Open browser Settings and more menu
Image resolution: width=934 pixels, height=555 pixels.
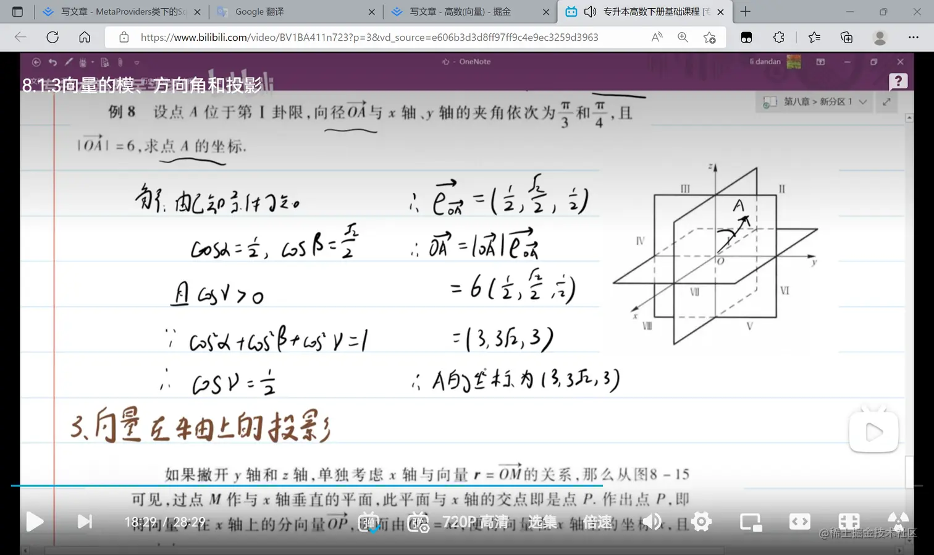coord(913,37)
